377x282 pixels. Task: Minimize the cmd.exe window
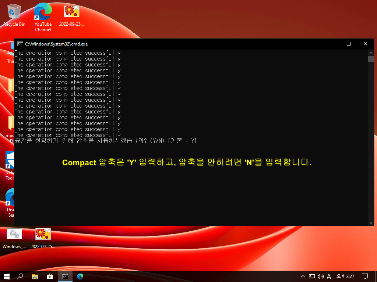332,44
